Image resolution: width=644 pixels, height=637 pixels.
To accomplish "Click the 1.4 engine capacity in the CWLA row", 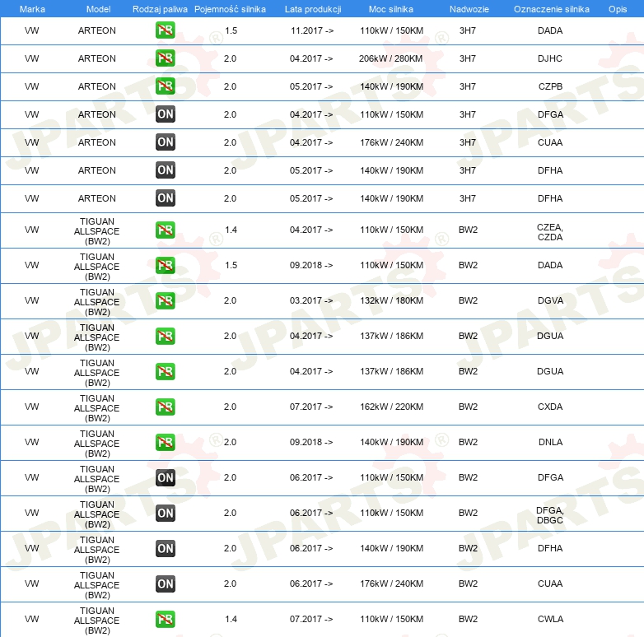I will (231, 619).
